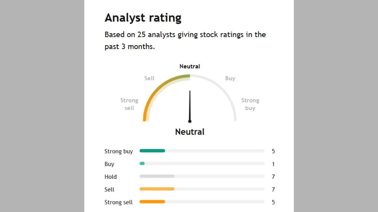Click the large Neutral result text
Viewport: 378px width, 212px height.
pos(190,132)
